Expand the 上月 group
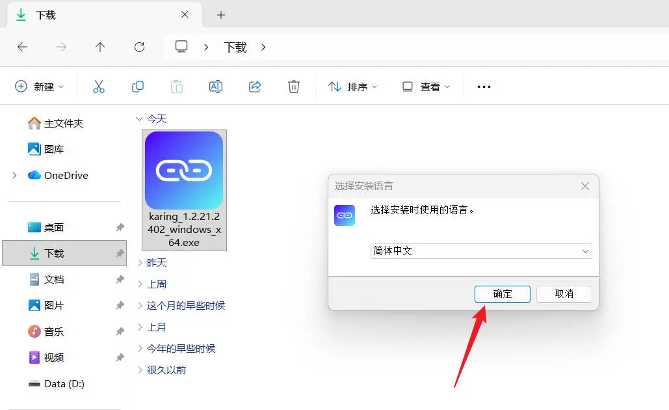 coord(140,327)
